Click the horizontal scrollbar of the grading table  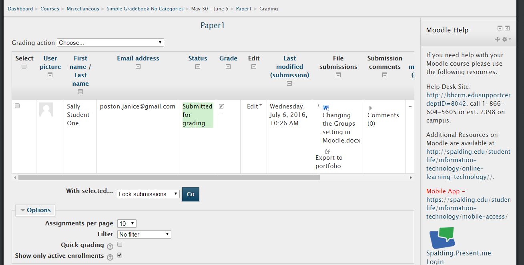click(x=169, y=177)
